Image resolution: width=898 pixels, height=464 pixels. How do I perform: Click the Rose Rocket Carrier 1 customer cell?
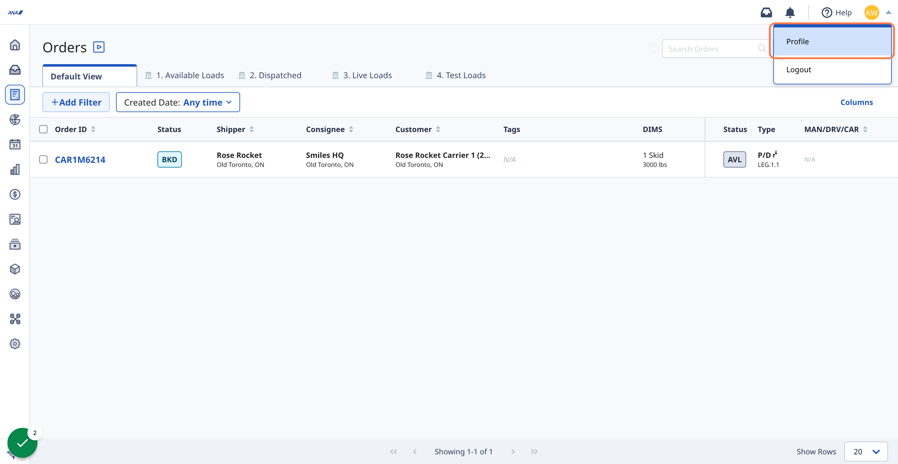443,159
